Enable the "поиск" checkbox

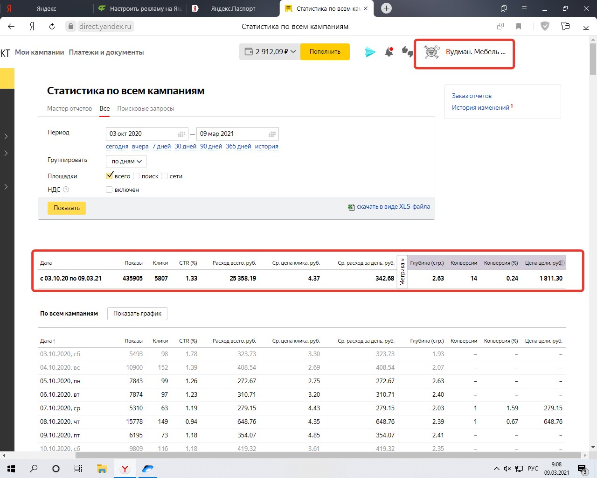pyautogui.click(x=136, y=176)
